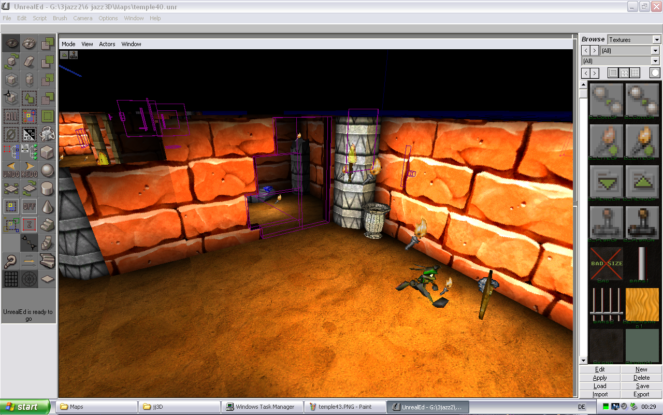Select the Brush Scale cube tool
Viewport: 663px width, 415px height.
click(x=11, y=80)
